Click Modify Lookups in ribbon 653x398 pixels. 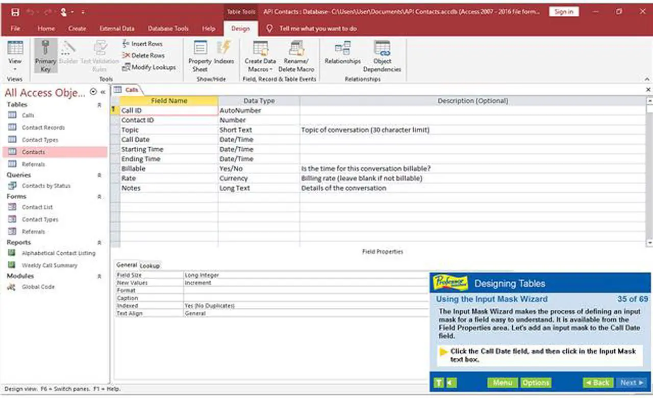tap(149, 67)
